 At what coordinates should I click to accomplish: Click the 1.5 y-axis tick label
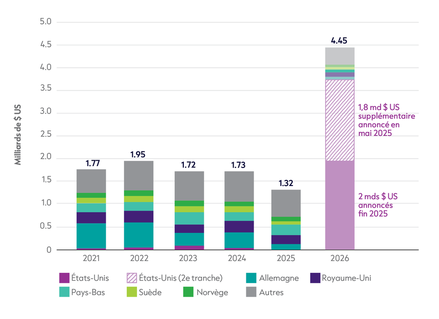click(x=46, y=180)
